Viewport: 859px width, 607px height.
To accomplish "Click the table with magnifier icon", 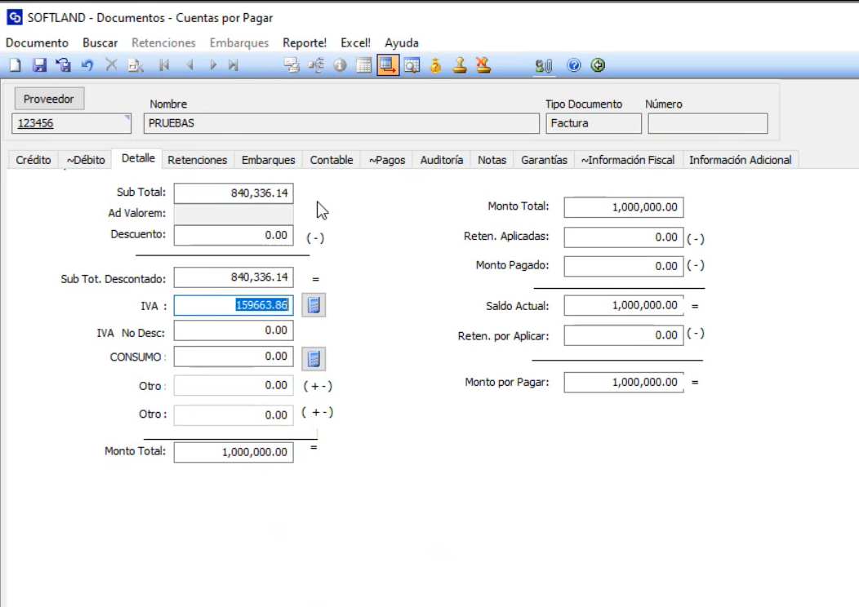I will [412, 66].
